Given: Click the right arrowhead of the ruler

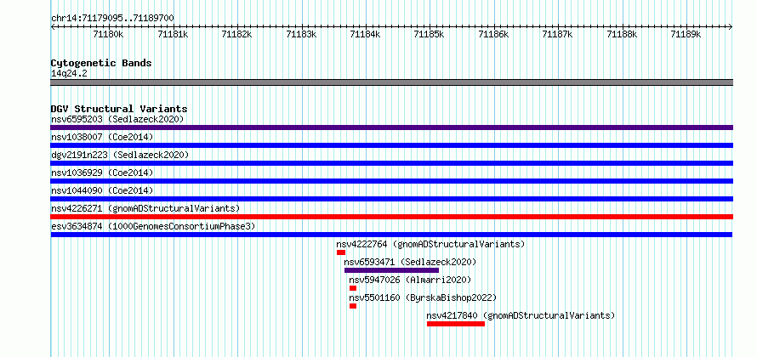Looking at the screenshot, I should [x=731, y=26].
